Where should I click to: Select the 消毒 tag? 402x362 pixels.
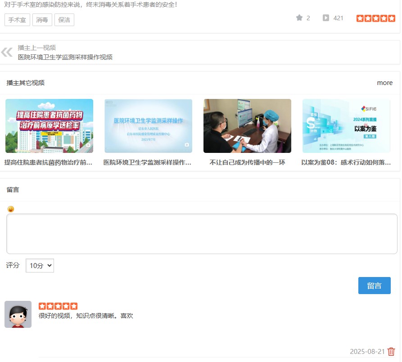tap(42, 20)
